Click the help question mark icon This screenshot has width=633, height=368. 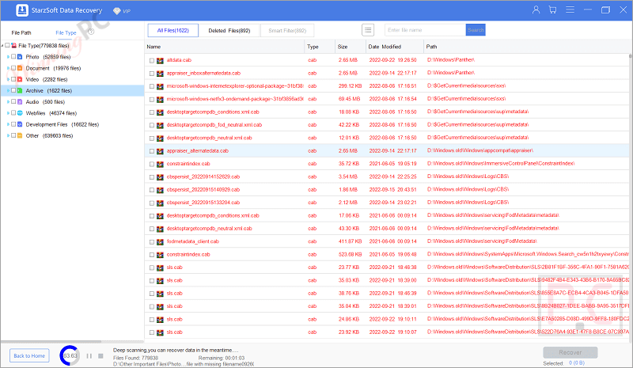[x=91, y=32]
